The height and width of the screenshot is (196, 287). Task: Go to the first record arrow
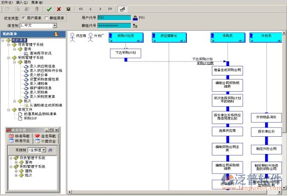(x=81, y=9)
